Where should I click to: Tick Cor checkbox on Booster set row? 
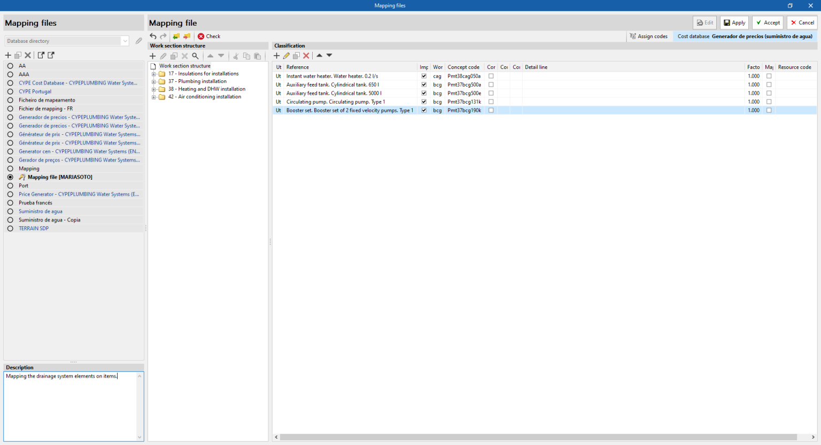(x=491, y=110)
